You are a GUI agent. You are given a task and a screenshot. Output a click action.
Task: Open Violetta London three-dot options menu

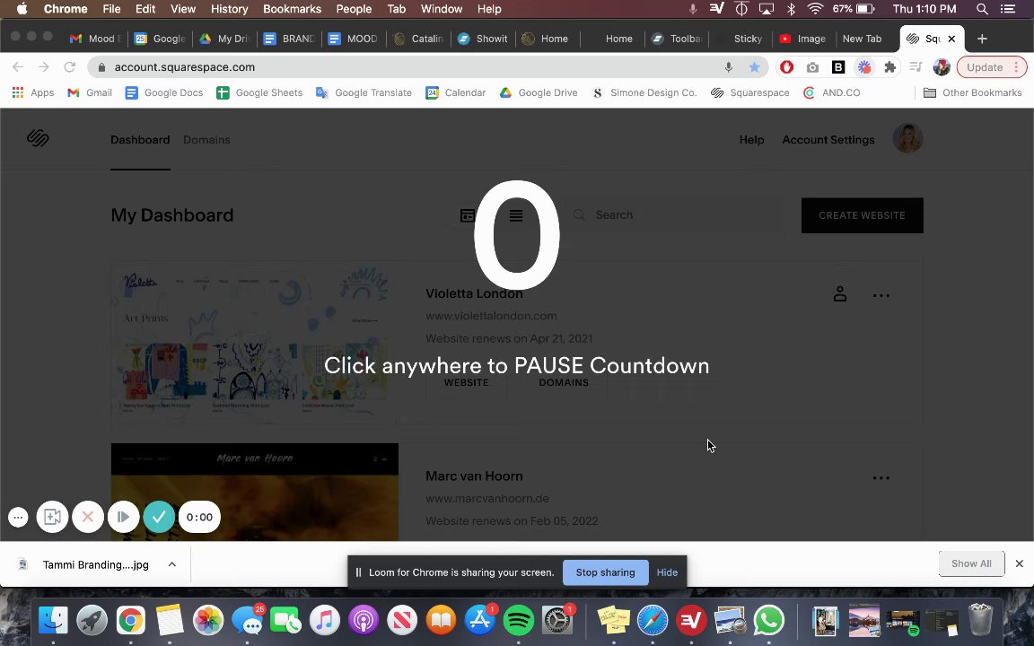point(881,295)
